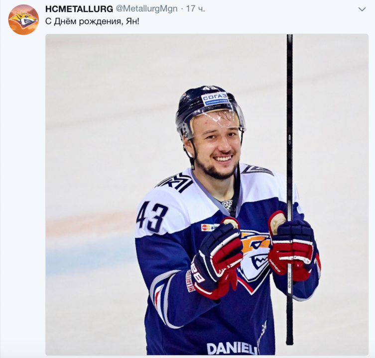The image size is (375, 358).
Task: Open the @MetallurgMgn handle link
Action: coord(146,9)
